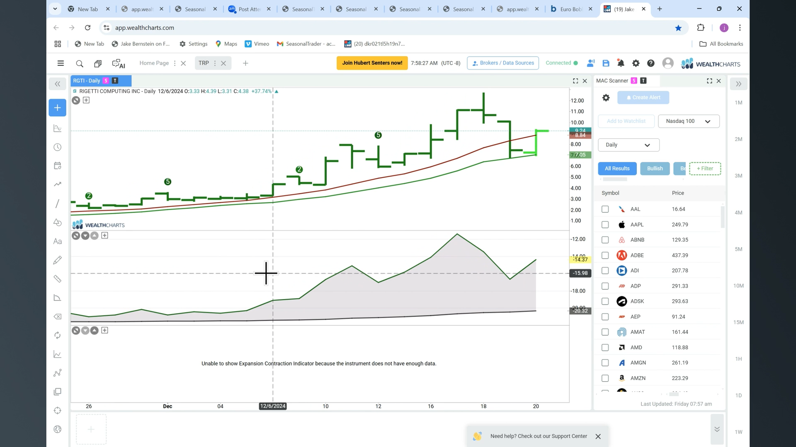Open the browser extensions puzzle icon
The width and height of the screenshot is (796, 447).
(701, 28)
